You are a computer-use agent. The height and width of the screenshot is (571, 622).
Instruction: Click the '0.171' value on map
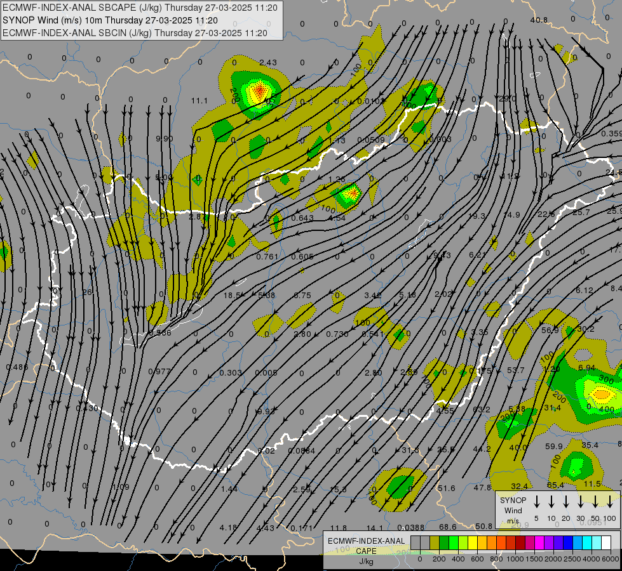(302, 528)
